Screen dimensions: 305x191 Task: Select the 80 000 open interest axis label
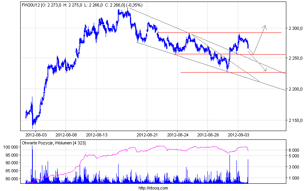[x=11, y=179]
